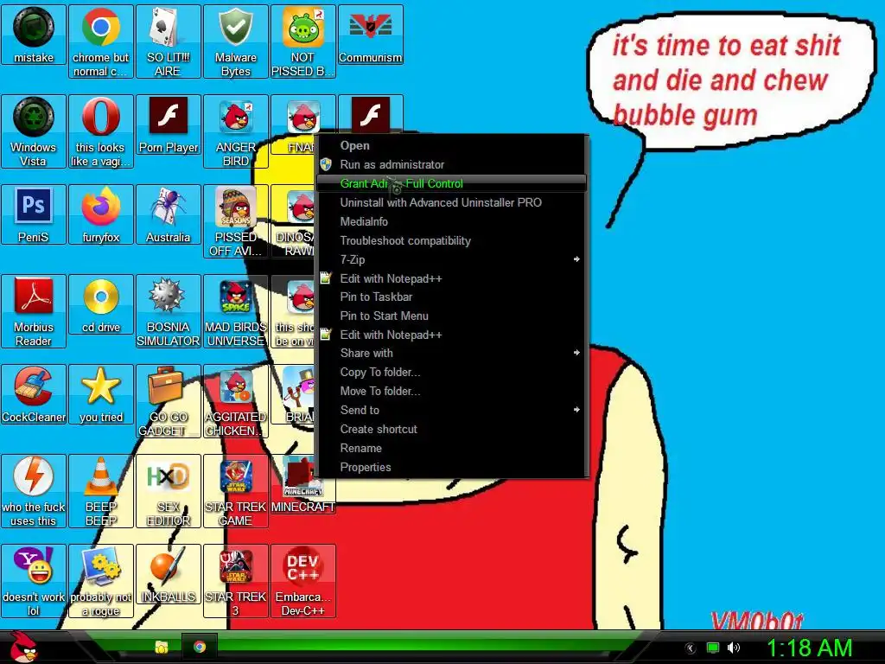Expand the Share with submenu
The image size is (885, 664).
451,353
